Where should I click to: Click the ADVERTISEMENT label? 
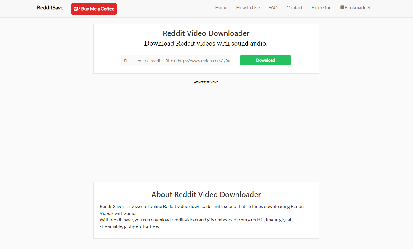pyautogui.click(x=206, y=82)
